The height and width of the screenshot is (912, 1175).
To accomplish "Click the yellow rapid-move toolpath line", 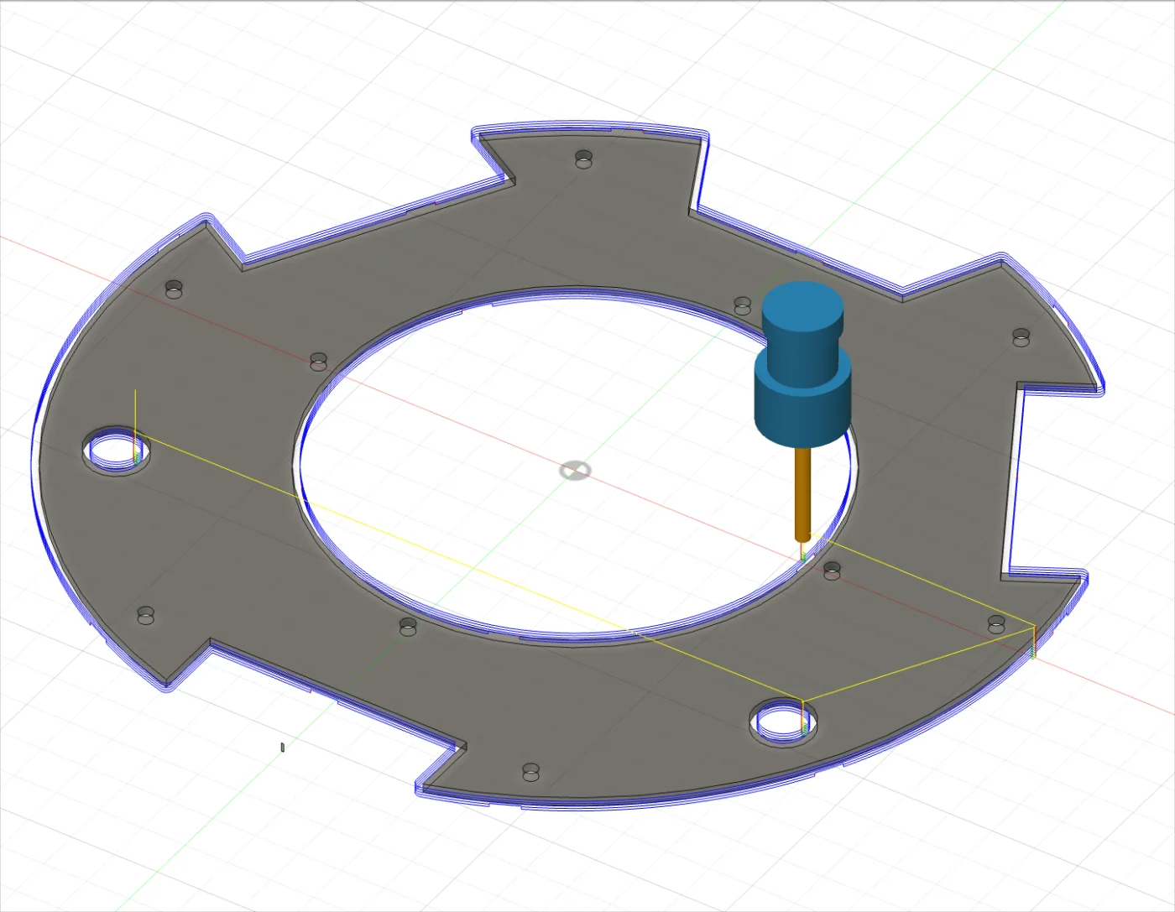I will (x=470, y=570).
